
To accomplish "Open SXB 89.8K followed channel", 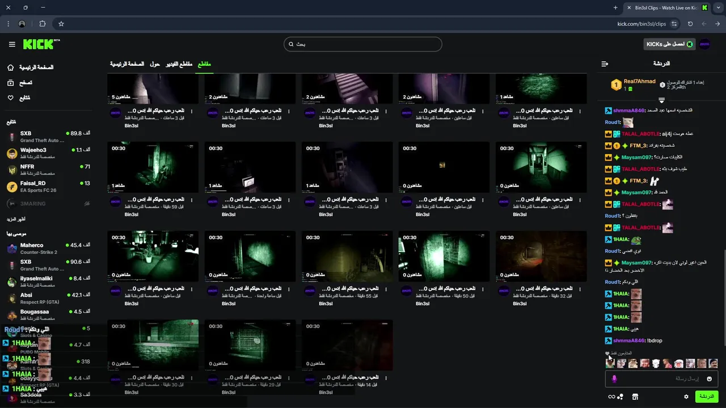I will 48,137.
